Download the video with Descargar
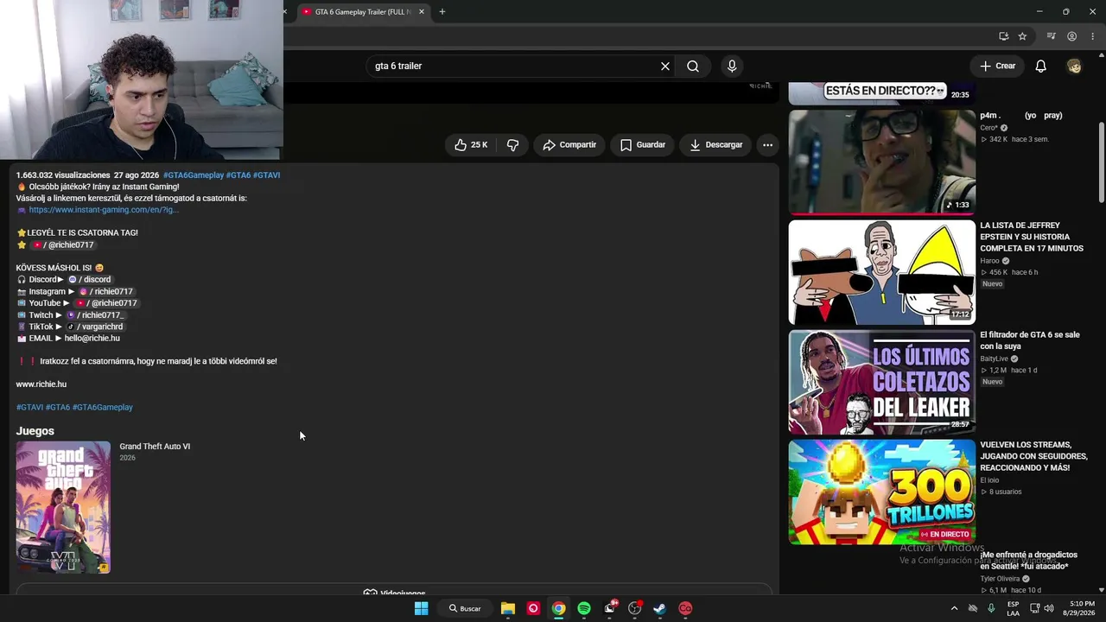The width and height of the screenshot is (1106, 622). [715, 145]
